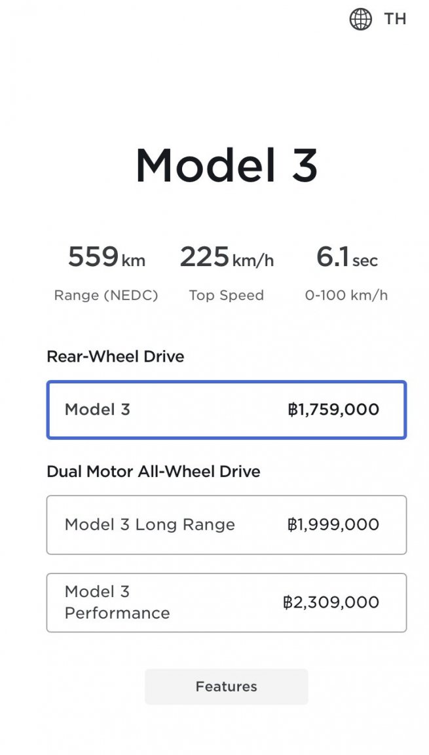
Task: Click the highlighted Model 3 selection card
Action: pos(226,409)
